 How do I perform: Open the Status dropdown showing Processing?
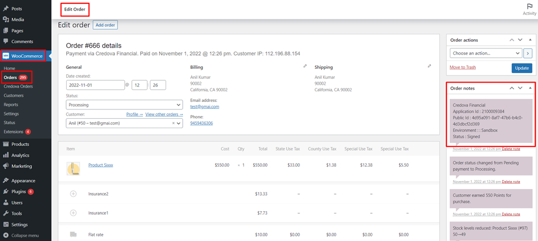click(x=124, y=105)
